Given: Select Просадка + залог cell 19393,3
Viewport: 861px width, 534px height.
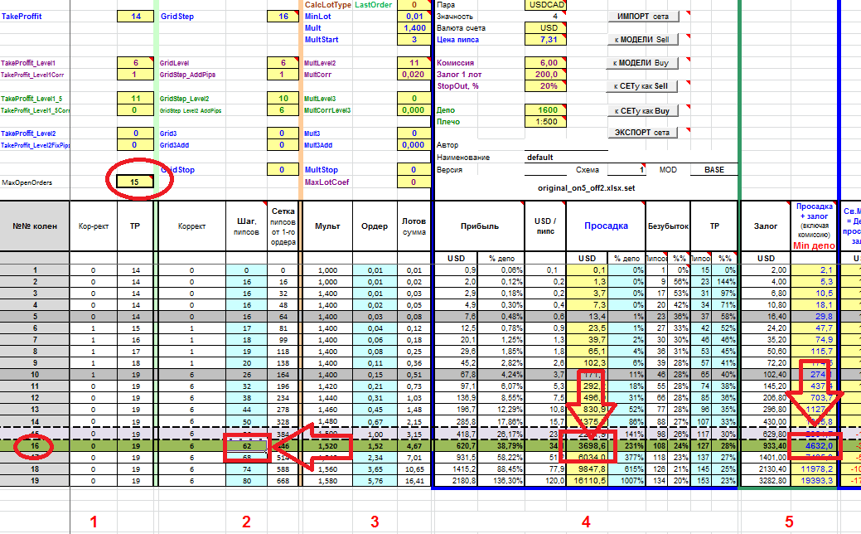Looking at the screenshot, I should click(x=814, y=481).
